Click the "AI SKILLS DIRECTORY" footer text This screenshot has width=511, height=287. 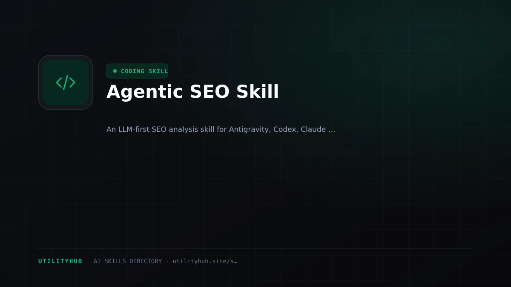128,261
